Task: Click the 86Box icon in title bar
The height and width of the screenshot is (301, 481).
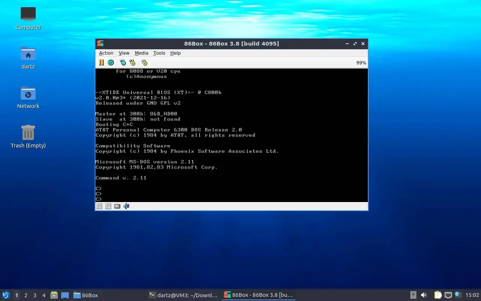Action: pos(100,44)
